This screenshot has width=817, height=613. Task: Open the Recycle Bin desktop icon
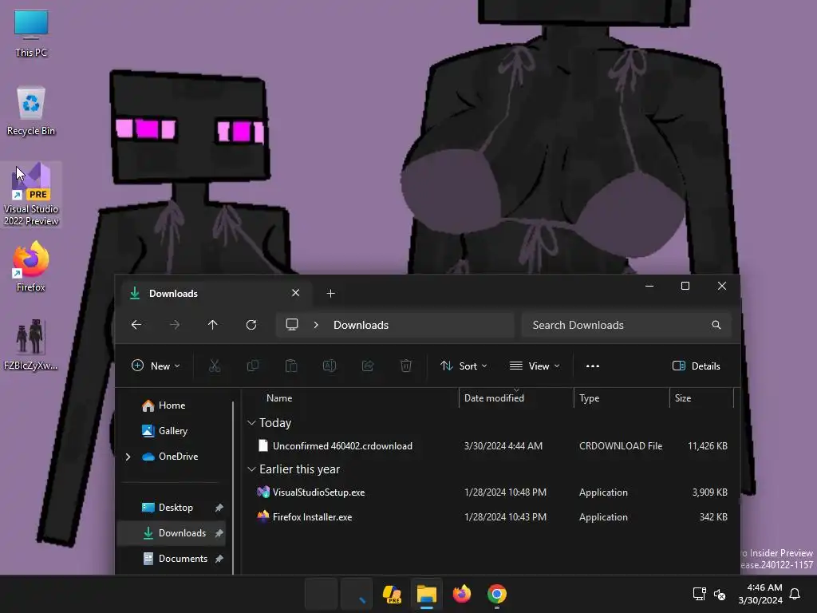31,111
